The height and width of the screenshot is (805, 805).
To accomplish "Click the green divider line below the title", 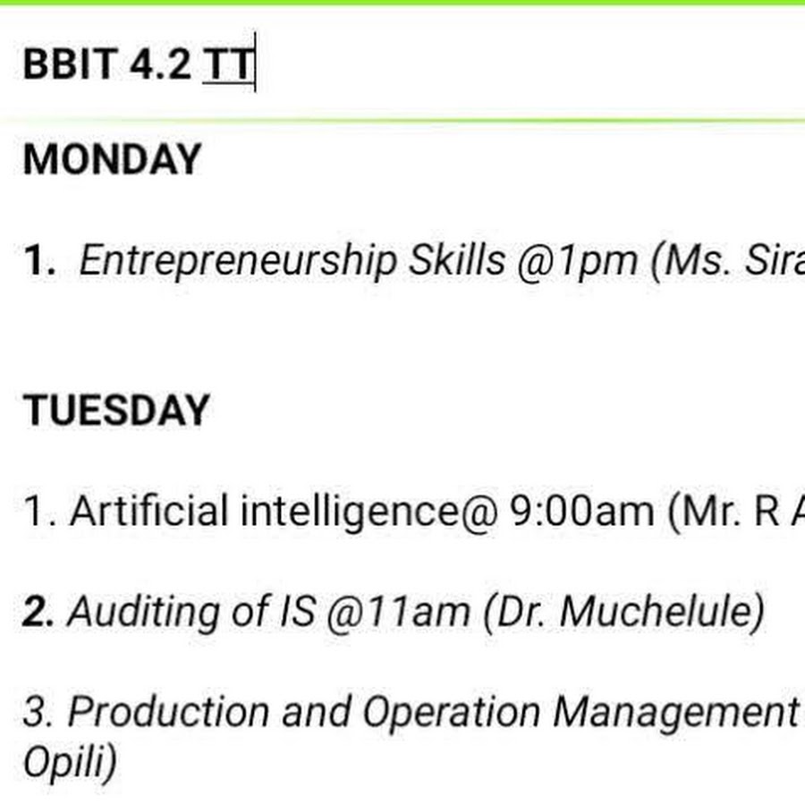I will coord(402,121).
